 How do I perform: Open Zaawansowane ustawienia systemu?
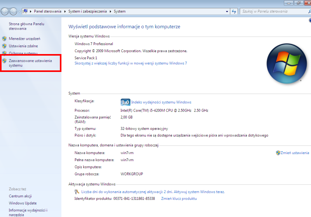point(30,63)
